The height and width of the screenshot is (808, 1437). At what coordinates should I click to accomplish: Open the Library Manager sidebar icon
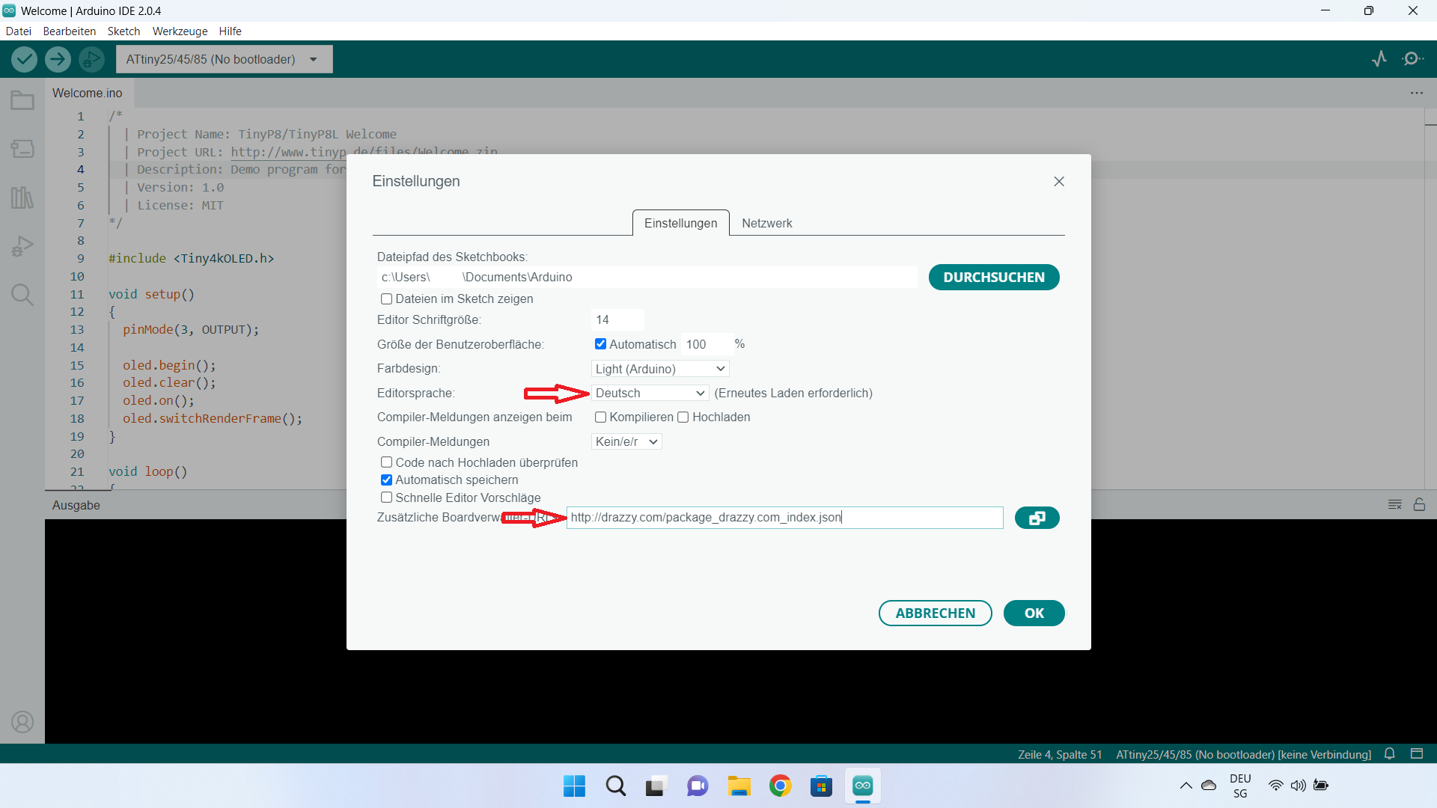[x=22, y=198]
